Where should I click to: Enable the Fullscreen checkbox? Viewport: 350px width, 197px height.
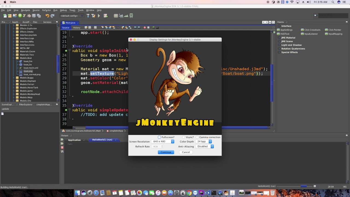click(159, 137)
